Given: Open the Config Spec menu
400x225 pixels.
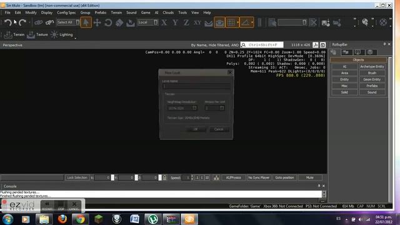Looking at the screenshot, I should [66, 12].
